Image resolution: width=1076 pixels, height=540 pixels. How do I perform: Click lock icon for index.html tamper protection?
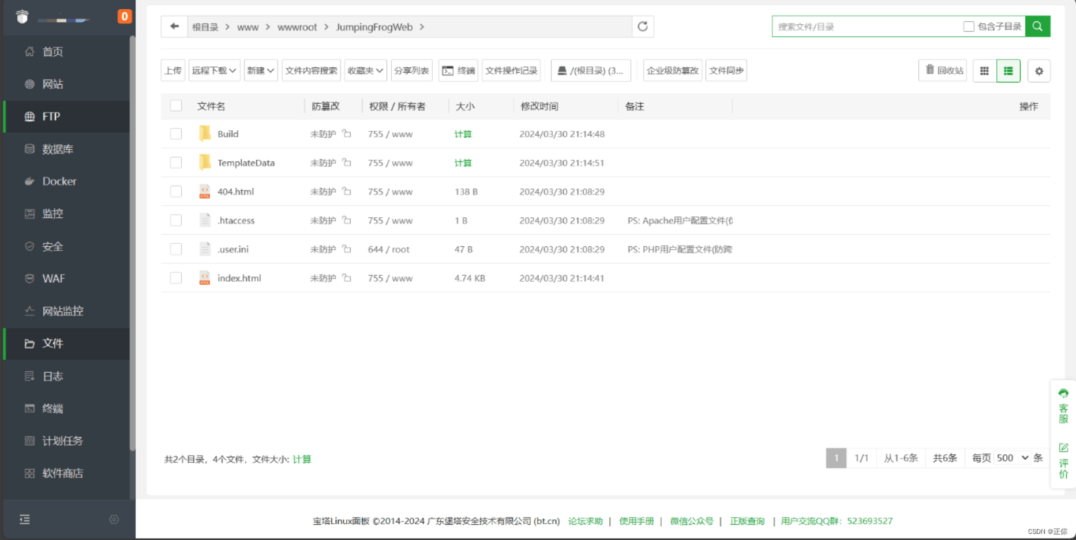(x=347, y=278)
